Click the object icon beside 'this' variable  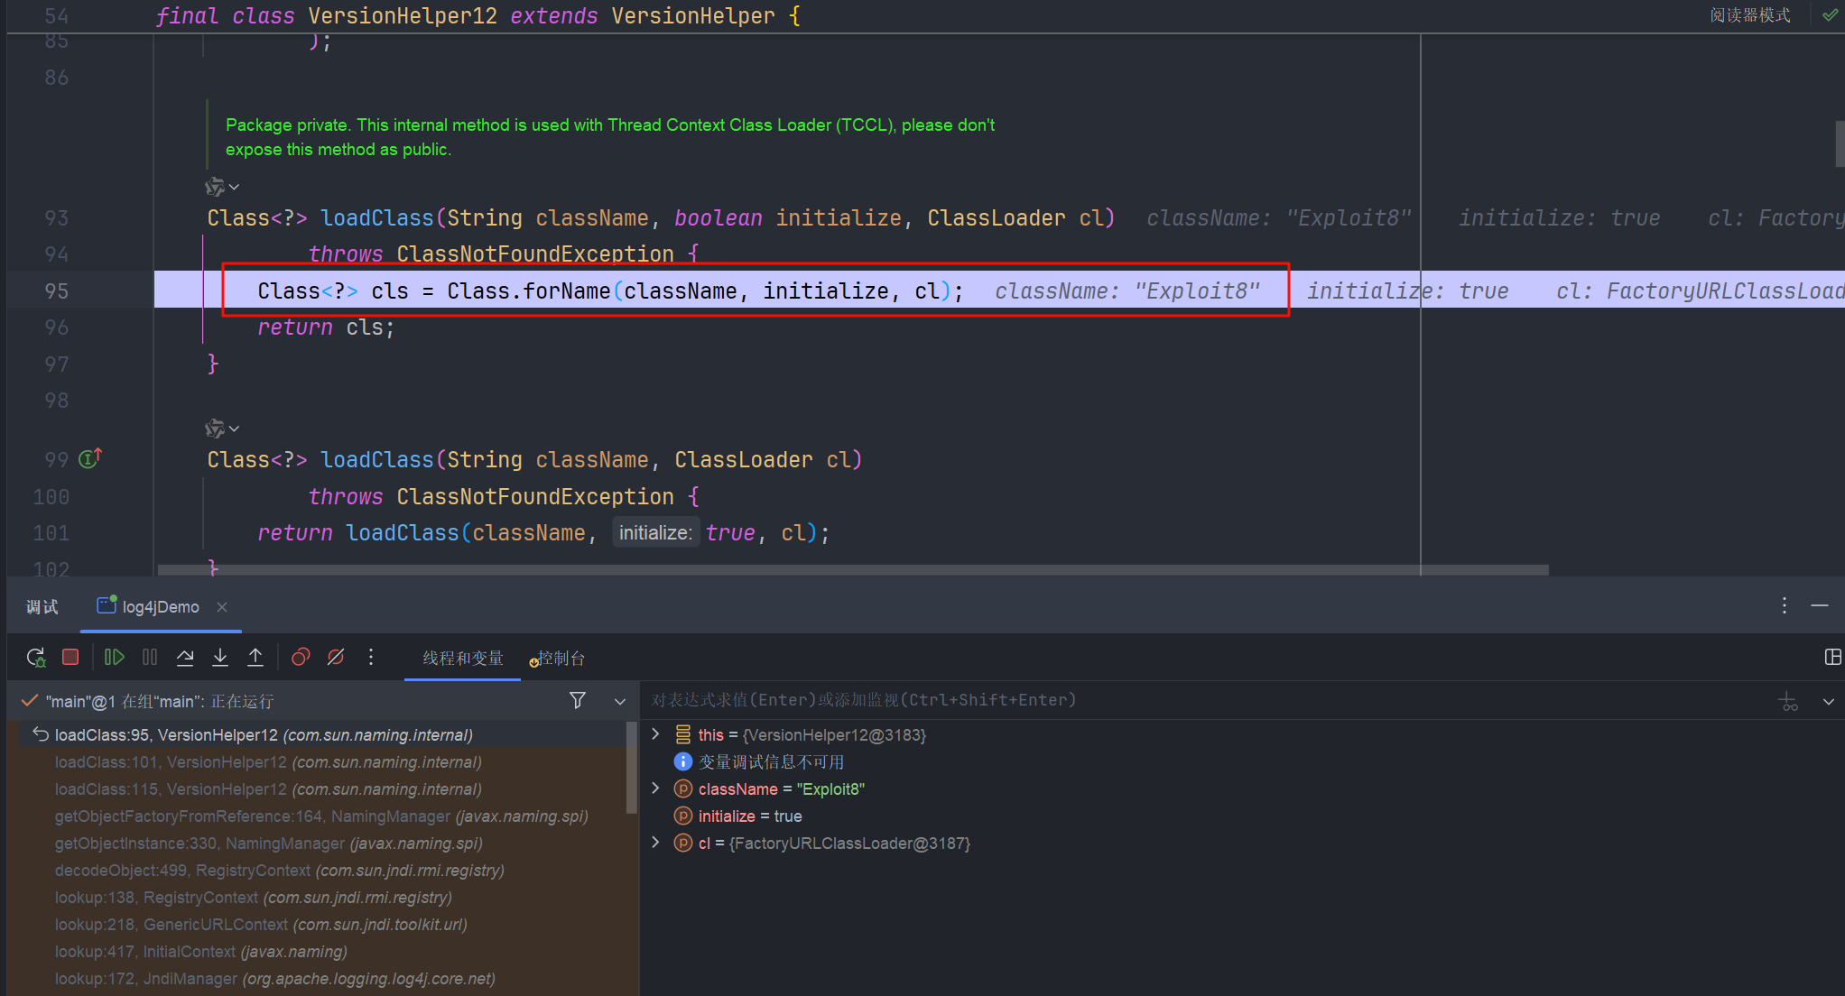(683, 734)
